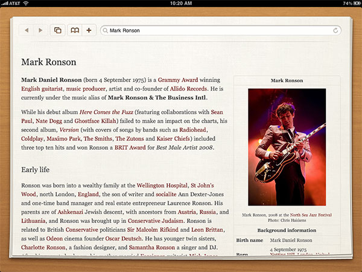Go forward with the right arrow button
This screenshot has height=272, width=362.
(x=40, y=30)
